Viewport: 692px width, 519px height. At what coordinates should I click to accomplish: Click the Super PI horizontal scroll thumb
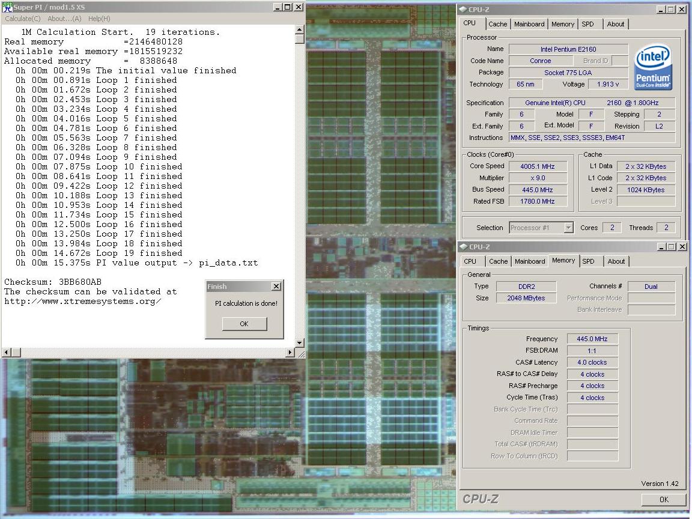point(16,353)
